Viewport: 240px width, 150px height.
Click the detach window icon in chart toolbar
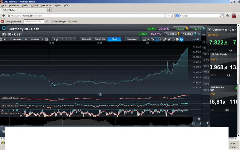click(x=165, y=40)
